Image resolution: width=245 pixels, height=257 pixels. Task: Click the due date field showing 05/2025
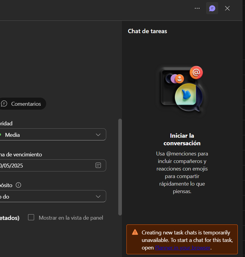pyautogui.click(x=53, y=165)
